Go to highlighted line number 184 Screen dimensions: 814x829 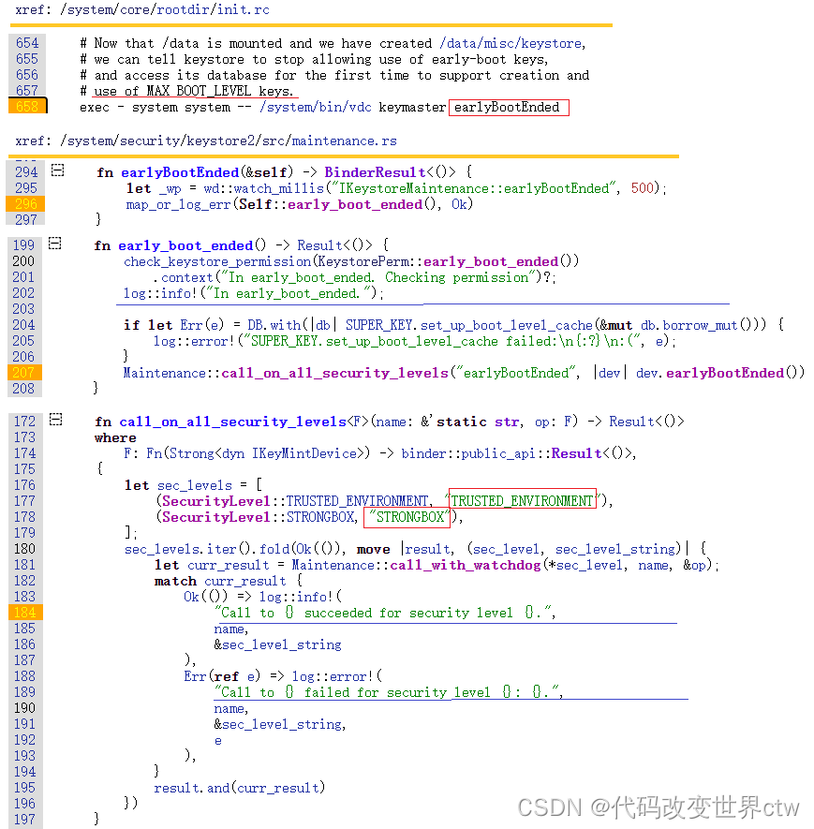[24, 613]
